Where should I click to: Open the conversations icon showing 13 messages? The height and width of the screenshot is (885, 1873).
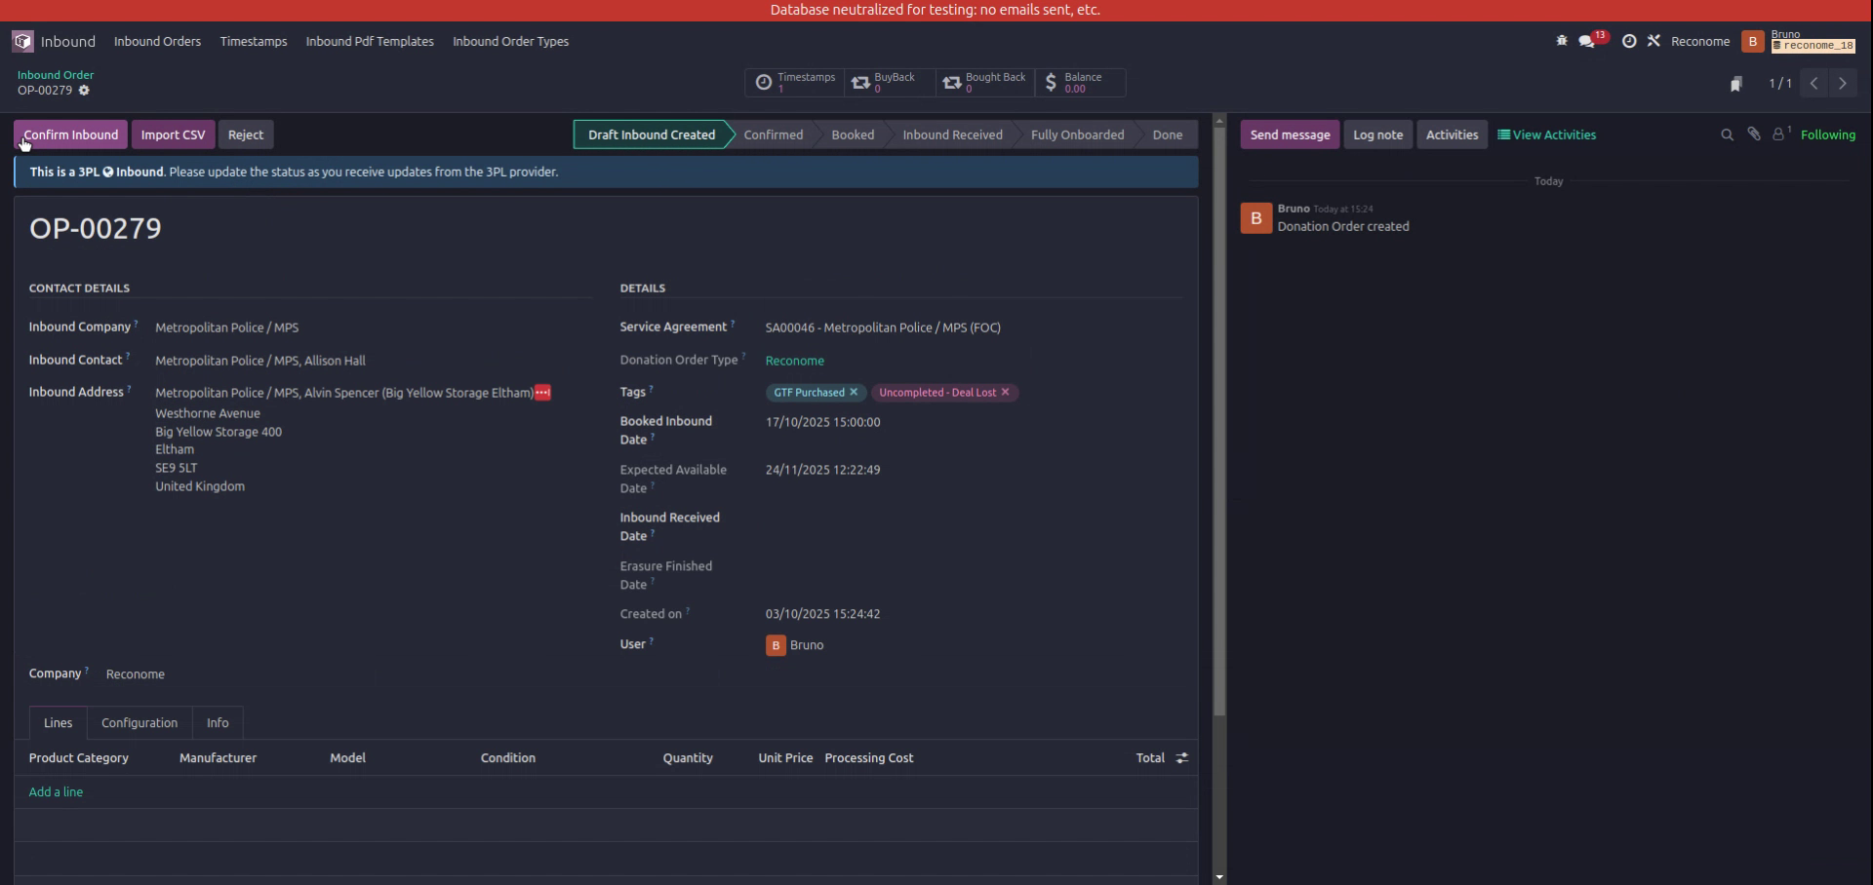point(1587,41)
